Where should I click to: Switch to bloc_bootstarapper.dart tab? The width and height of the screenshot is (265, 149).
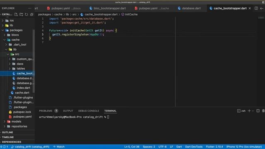click(x=108, y=8)
